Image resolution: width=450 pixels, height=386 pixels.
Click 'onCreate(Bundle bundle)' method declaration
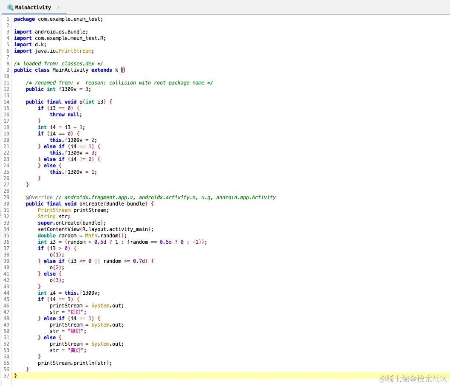pos(113,203)
